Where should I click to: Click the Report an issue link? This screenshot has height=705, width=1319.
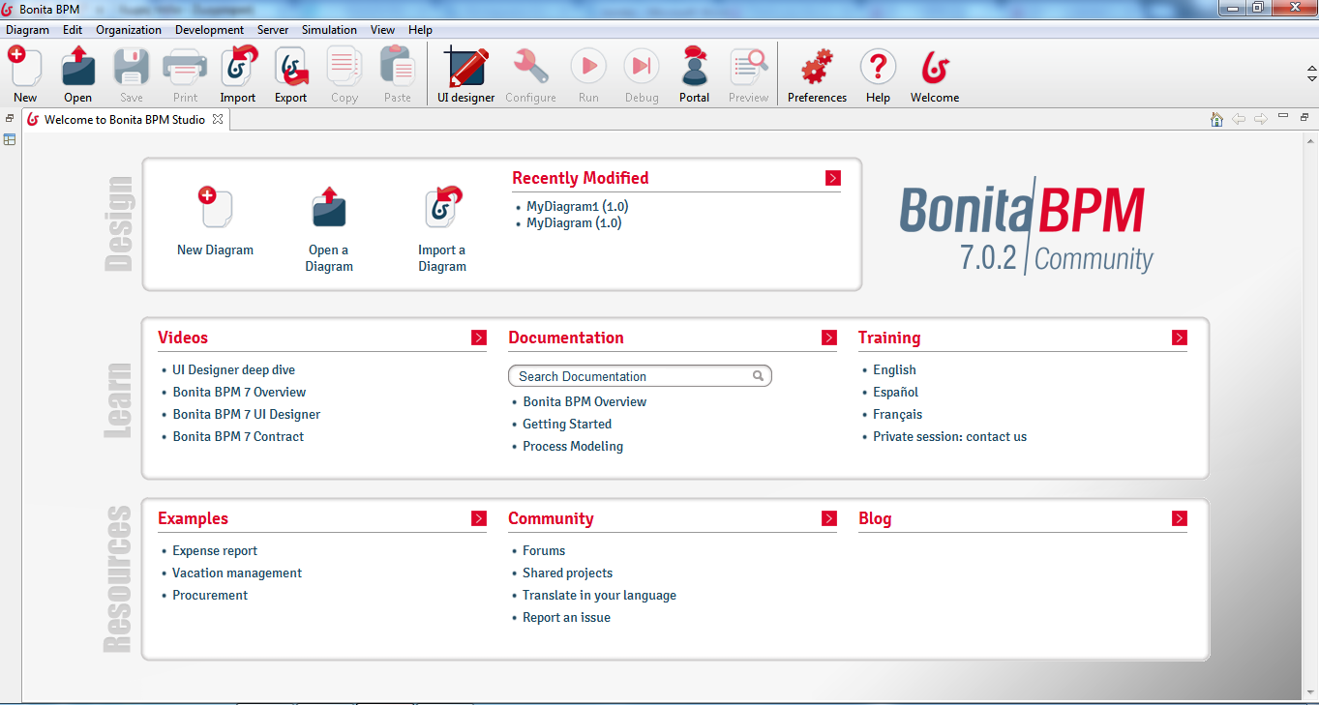pyautogui.click(x=567, y=617)
